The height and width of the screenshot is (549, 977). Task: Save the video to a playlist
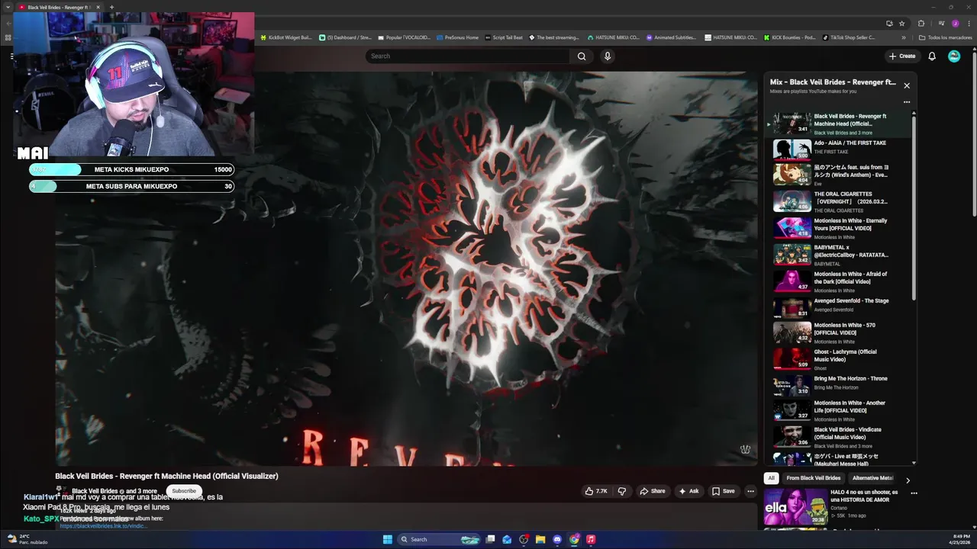tap(723, 491)
